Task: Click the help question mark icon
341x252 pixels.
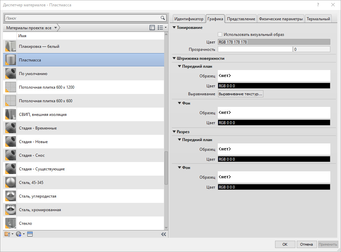Action: click(x=318, y=5)
